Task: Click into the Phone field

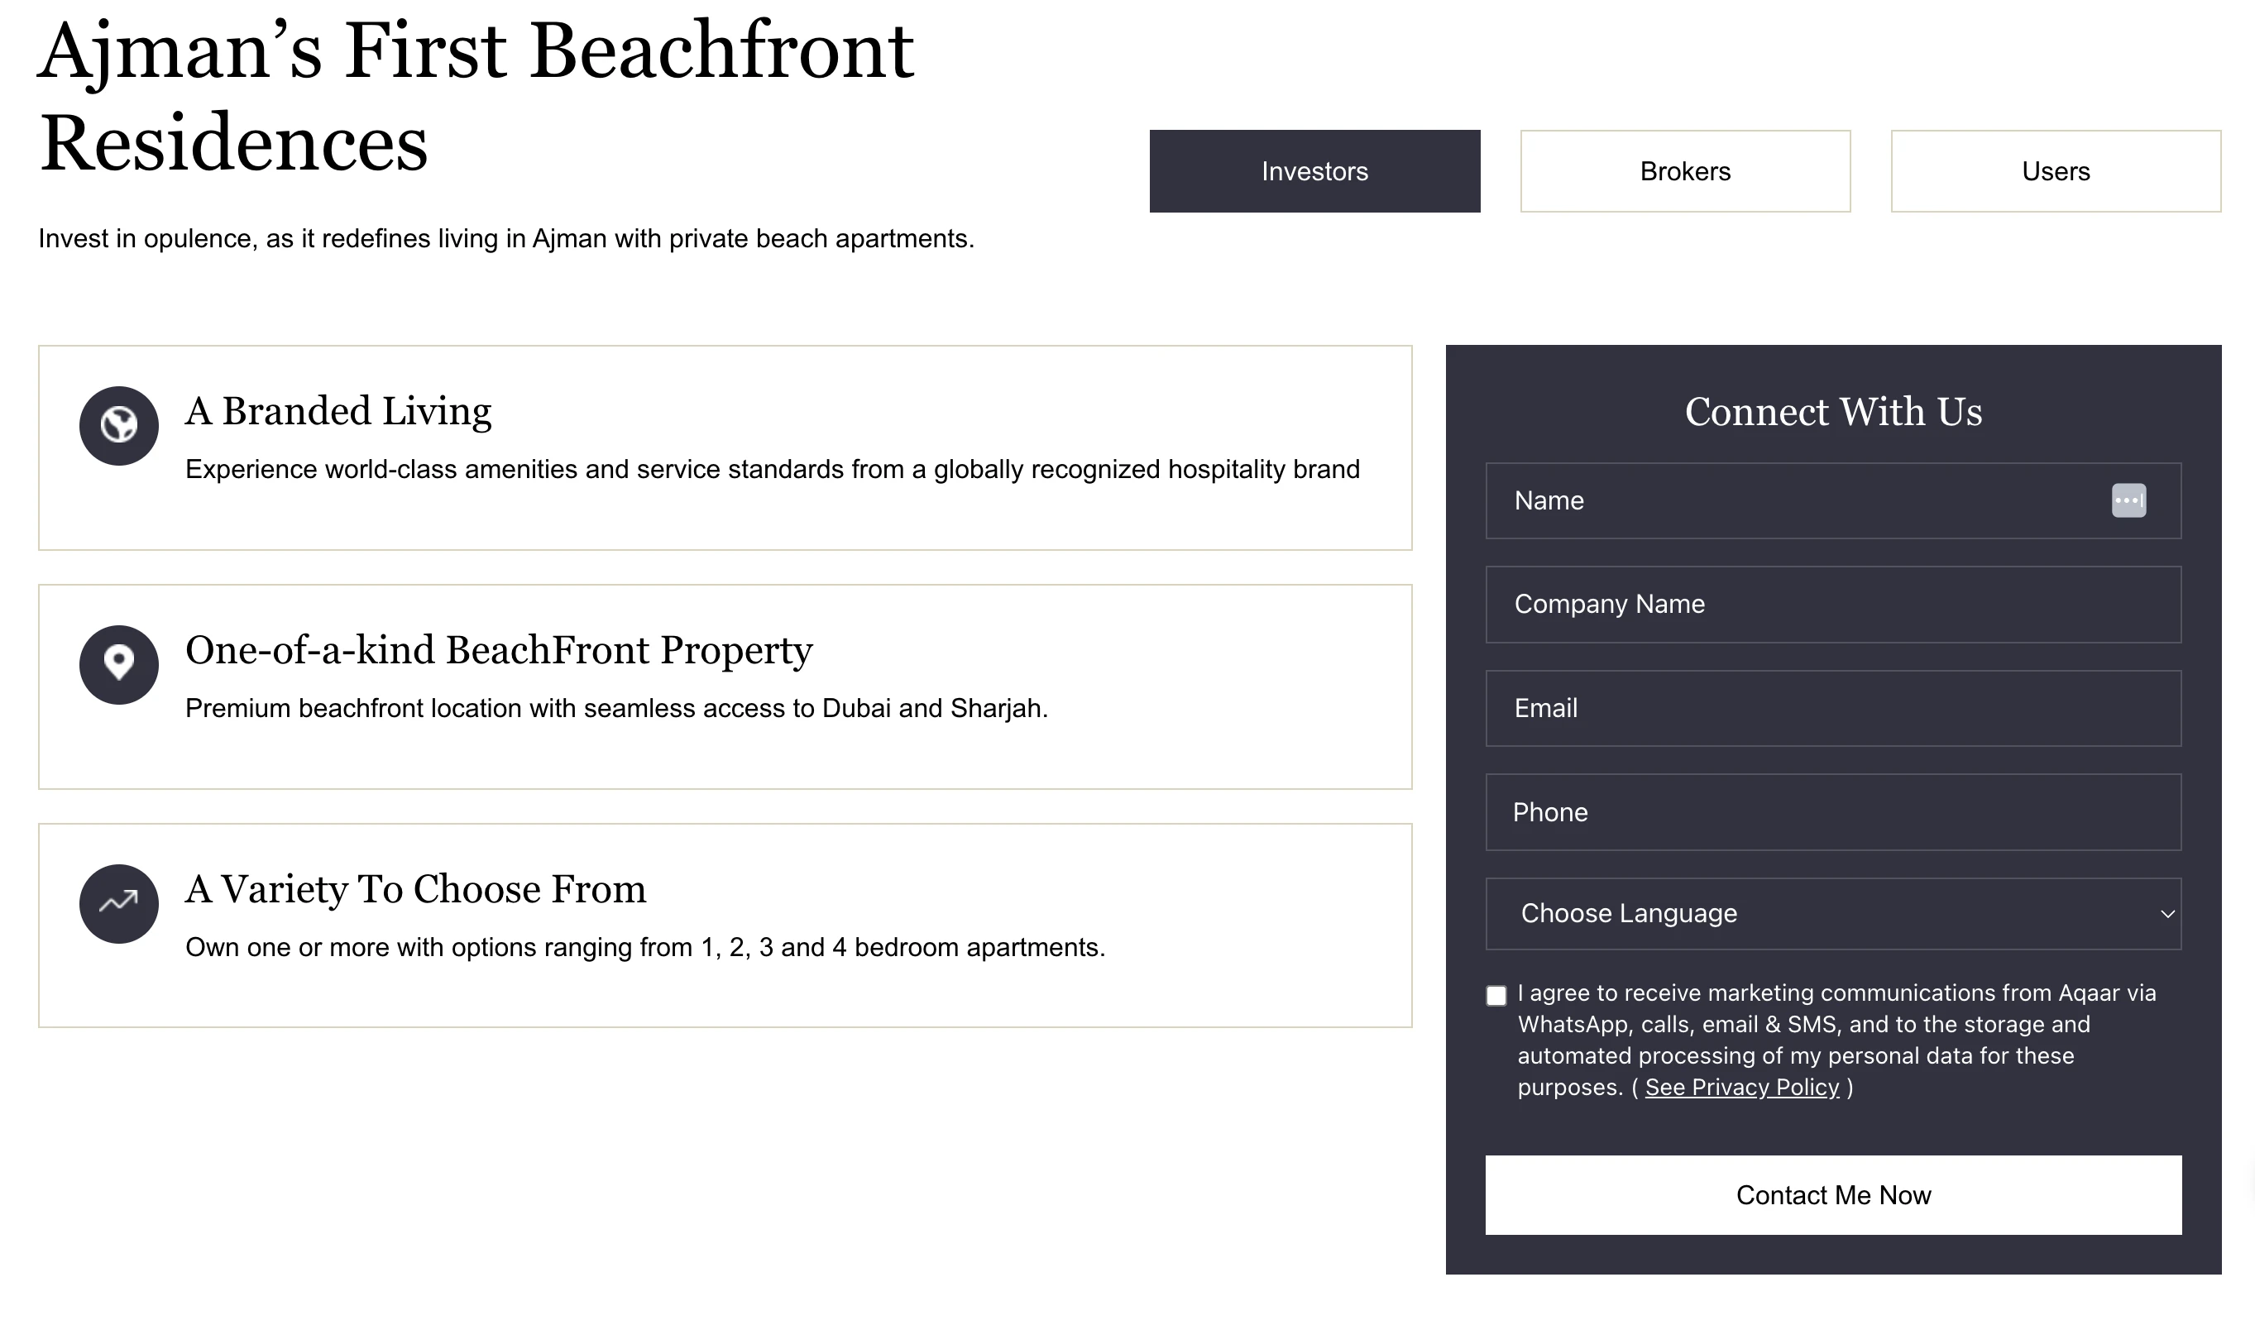Action: click(1832, 812)
